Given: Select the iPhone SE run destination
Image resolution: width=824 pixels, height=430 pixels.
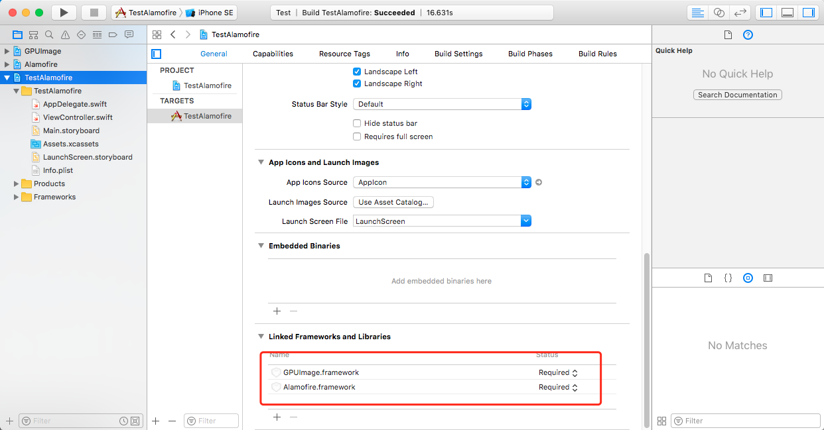Looking at the screenshot, I should [210, 13].
